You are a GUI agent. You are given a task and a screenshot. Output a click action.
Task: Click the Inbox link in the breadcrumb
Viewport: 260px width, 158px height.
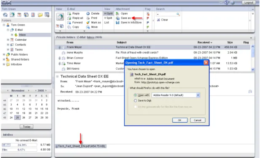[x=91, y=37]
